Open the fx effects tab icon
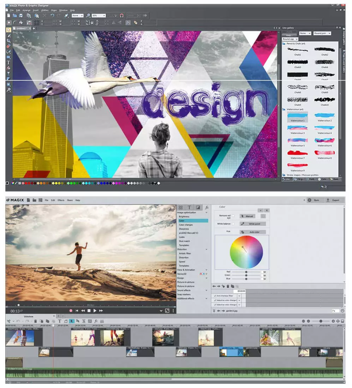The image size is (352, 388). (207, 207)
